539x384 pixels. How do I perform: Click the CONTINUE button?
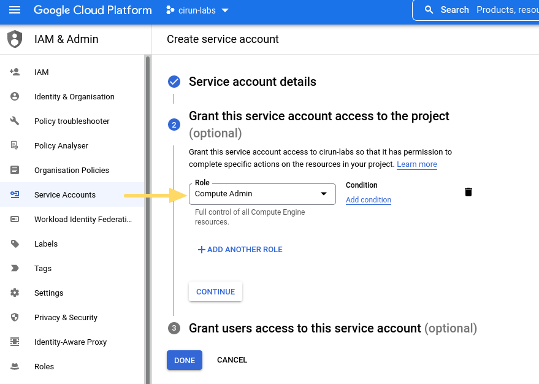215,291
